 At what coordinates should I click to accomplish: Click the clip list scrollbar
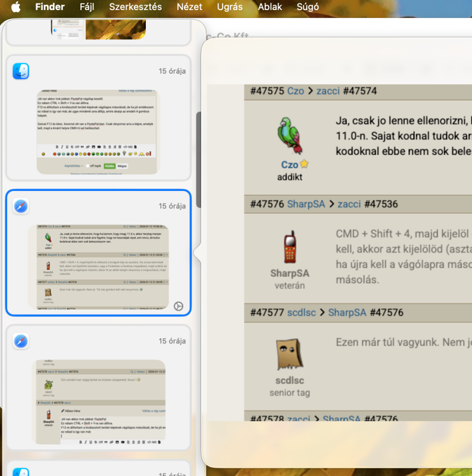click(198, 159)
